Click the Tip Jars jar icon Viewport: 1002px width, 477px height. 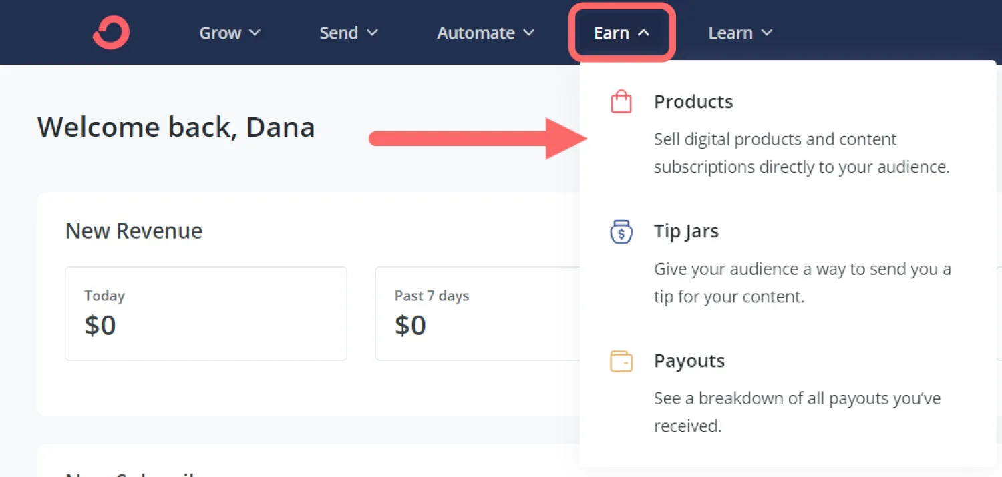[621, 231]
